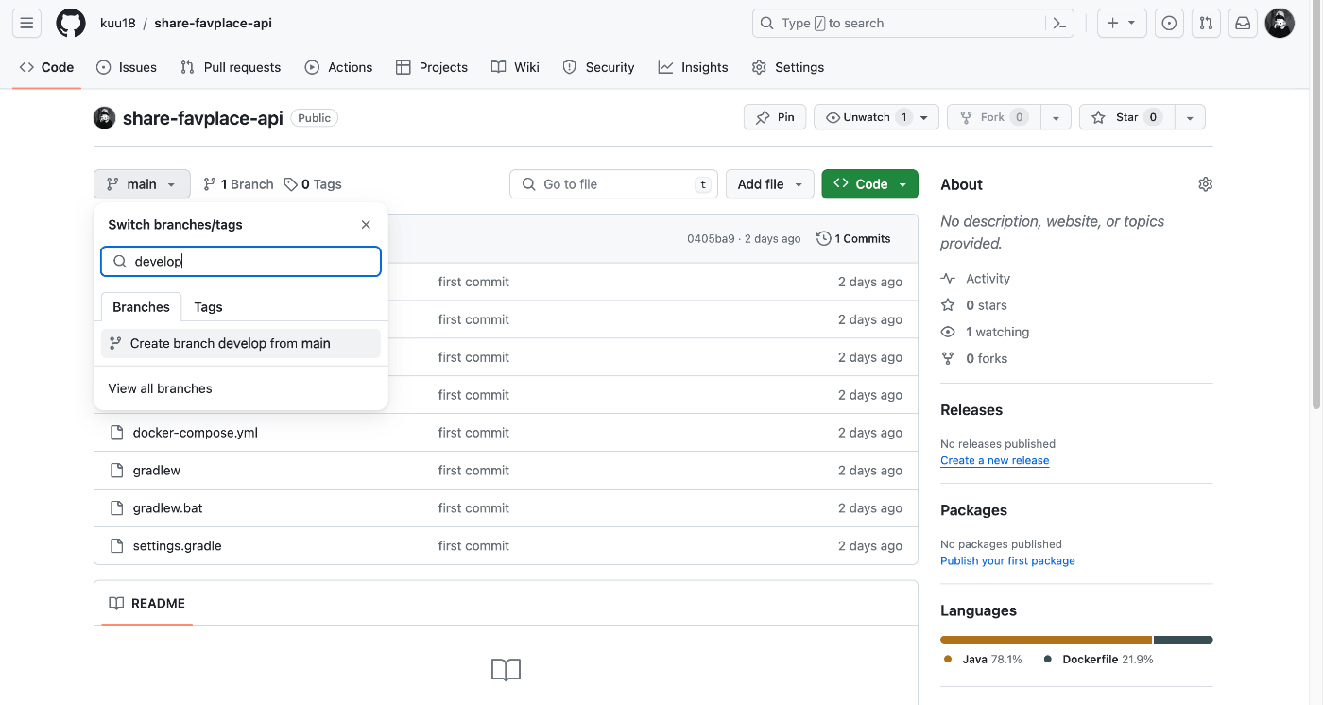Click the commit history clock icon
The image size is (1323, 705).
pos(824,238)
